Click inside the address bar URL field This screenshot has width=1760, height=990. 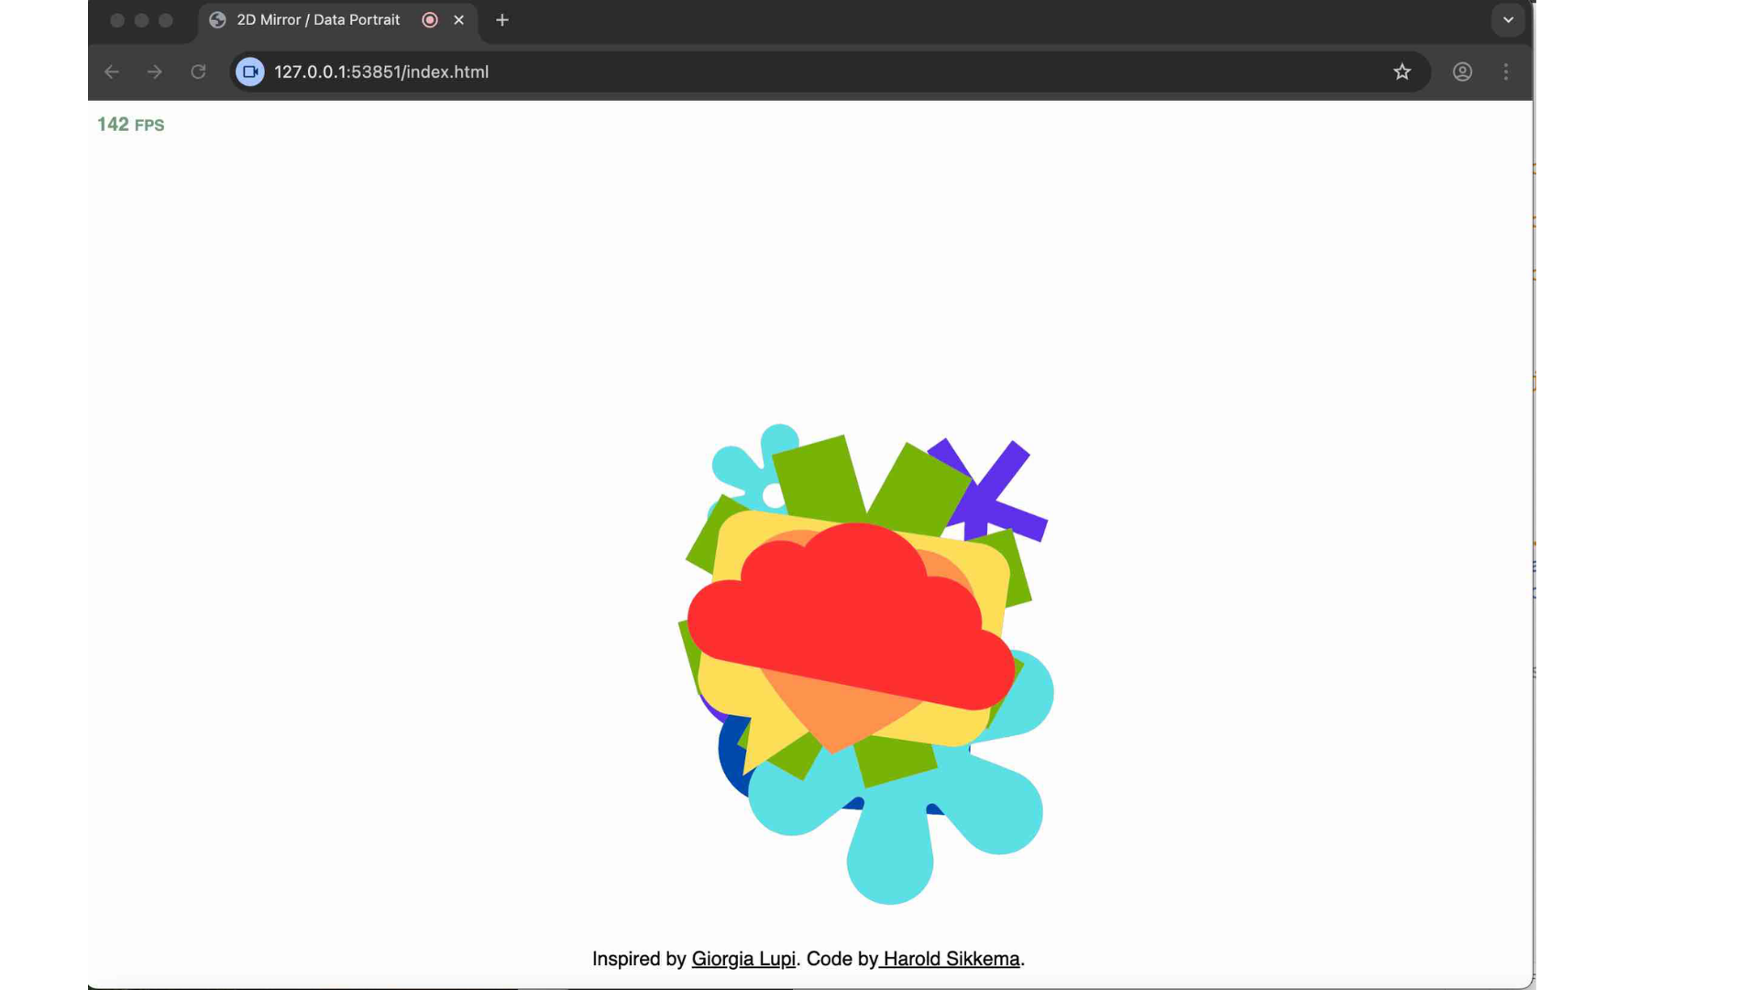(642, 71)
